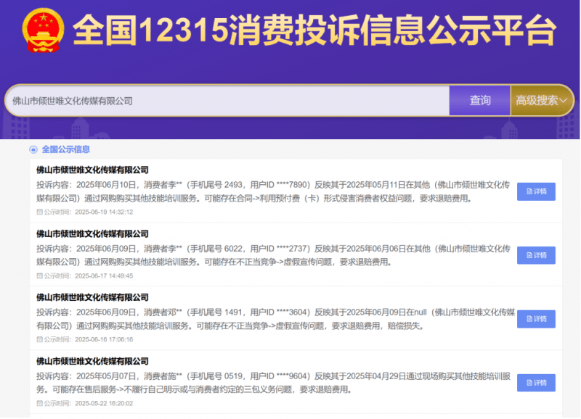Click the document icon on the third 详情 button
This screenshot has width=581, height=419.
pos(529,318)
